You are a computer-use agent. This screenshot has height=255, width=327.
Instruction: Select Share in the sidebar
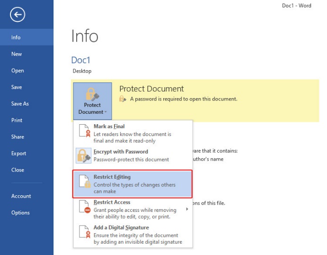pos(27,137)
